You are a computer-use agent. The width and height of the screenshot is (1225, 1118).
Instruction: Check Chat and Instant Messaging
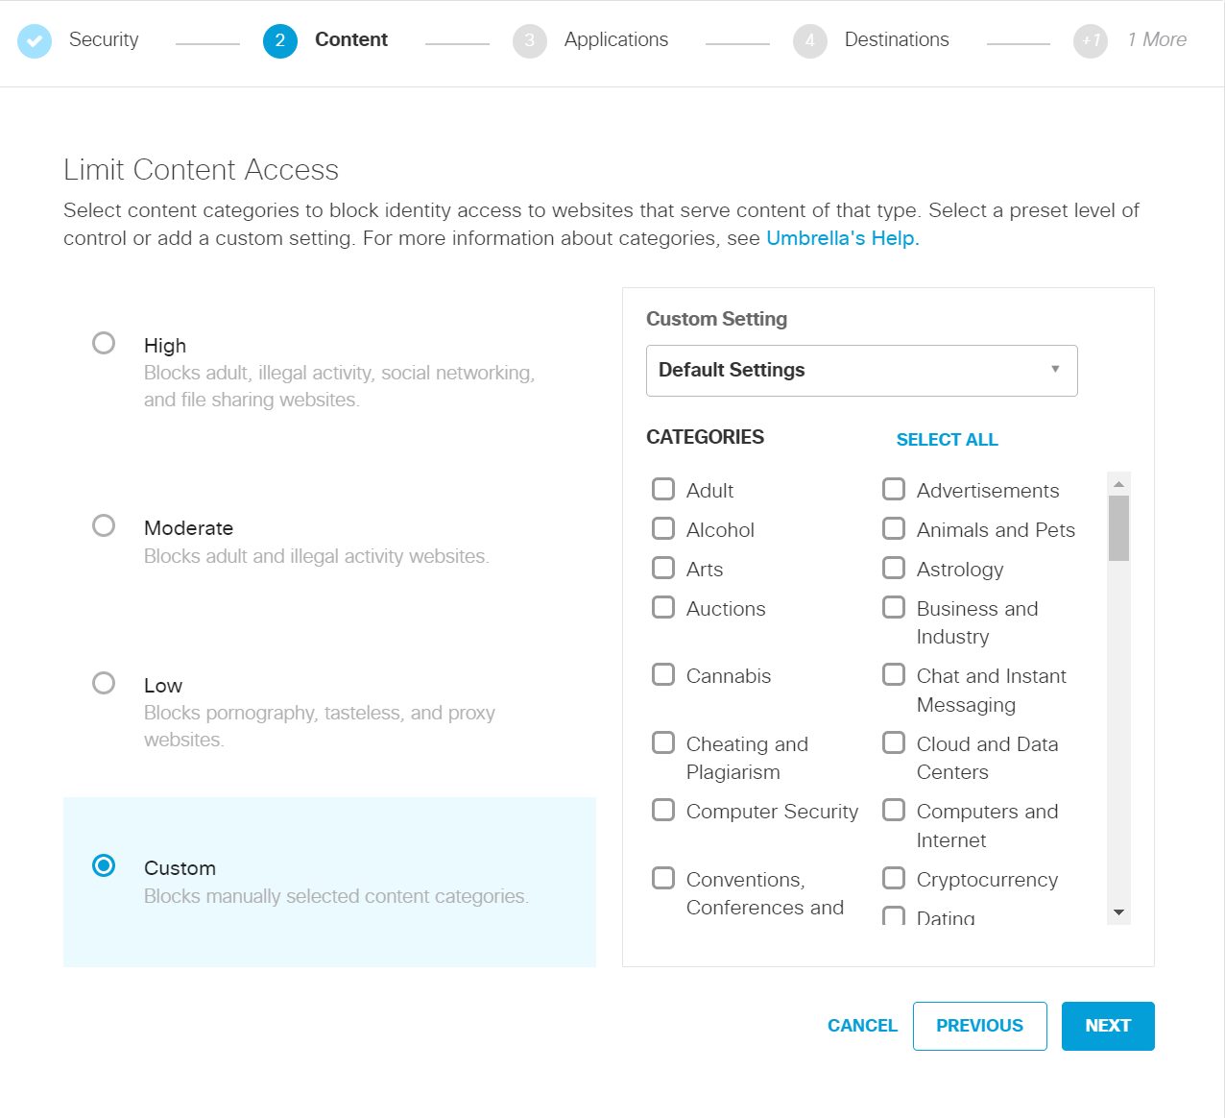click(x=894, y=674)
